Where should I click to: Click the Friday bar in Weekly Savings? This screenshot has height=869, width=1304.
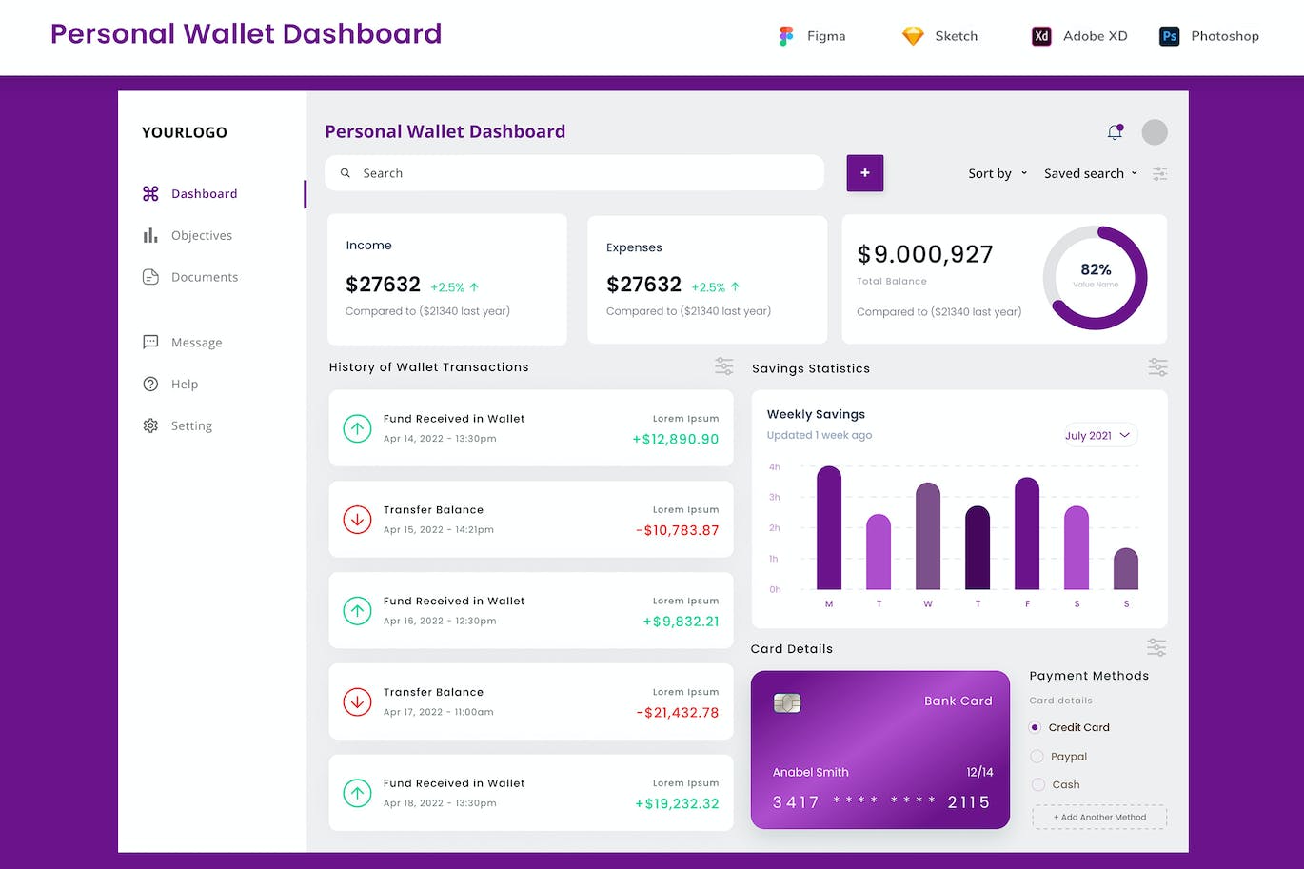click(1027, 534)
